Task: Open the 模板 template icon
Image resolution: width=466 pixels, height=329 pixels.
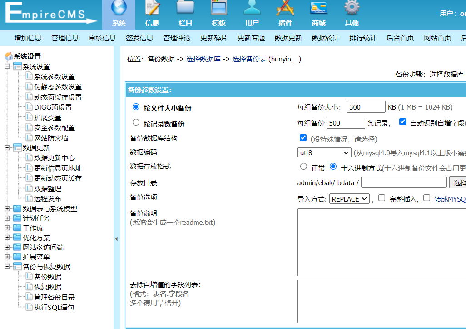Action: (x=219, y=9)
